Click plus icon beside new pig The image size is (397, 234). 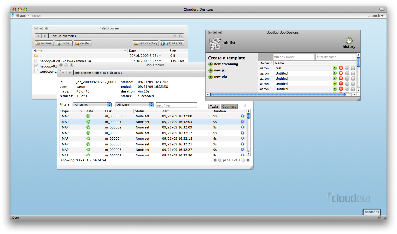(x=211, y=77)
